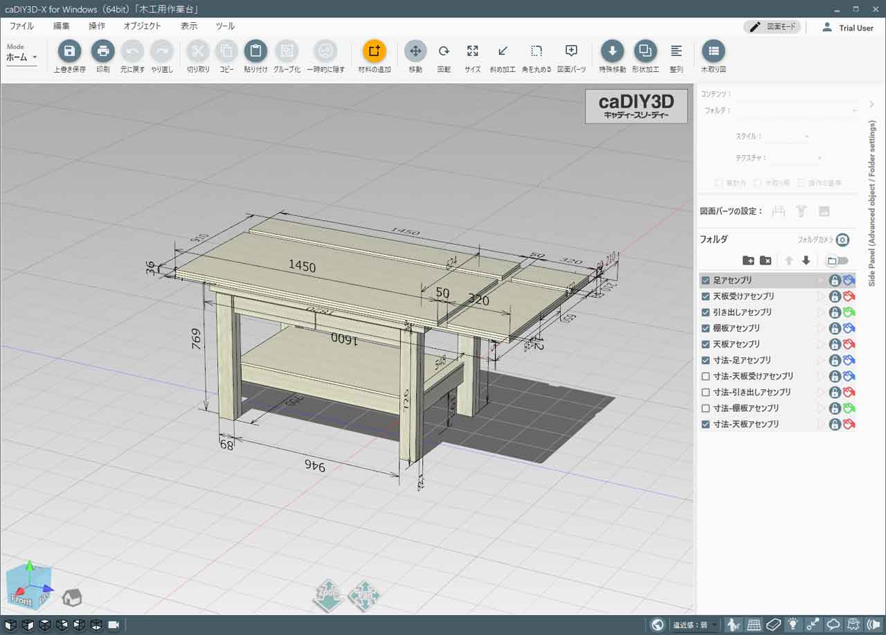Open the オブジェクト menu
This screenshot has height=635, width=886.
pos(142,26)
